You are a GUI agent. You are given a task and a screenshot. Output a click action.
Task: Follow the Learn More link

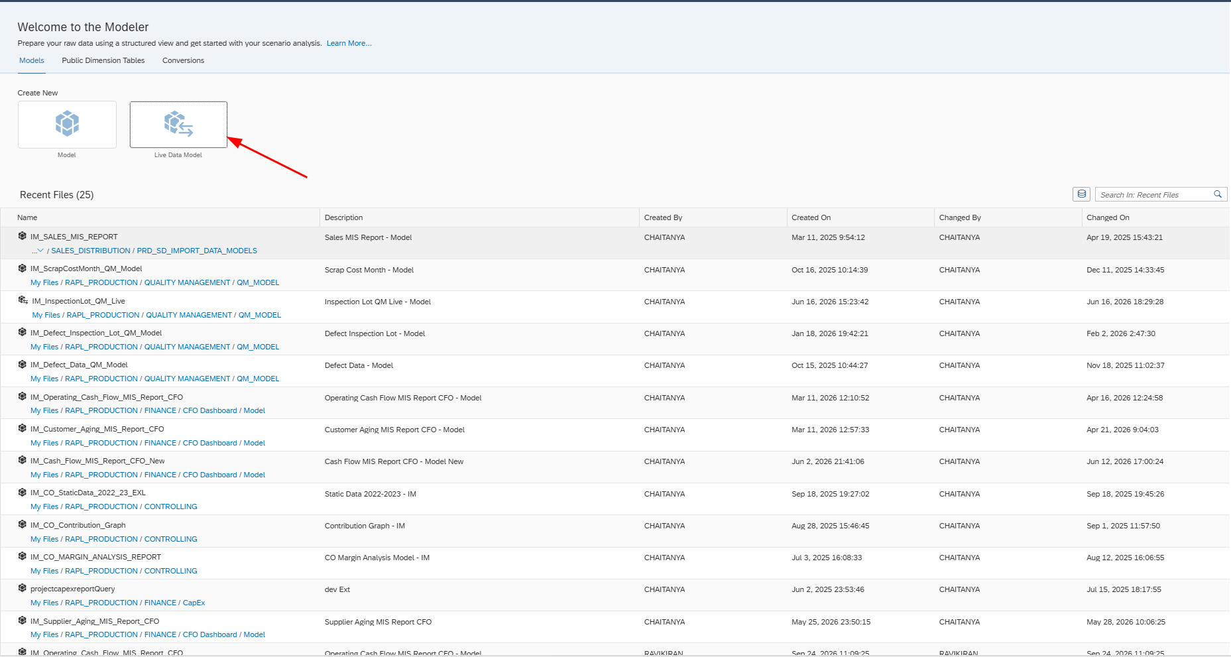point(349,43)
